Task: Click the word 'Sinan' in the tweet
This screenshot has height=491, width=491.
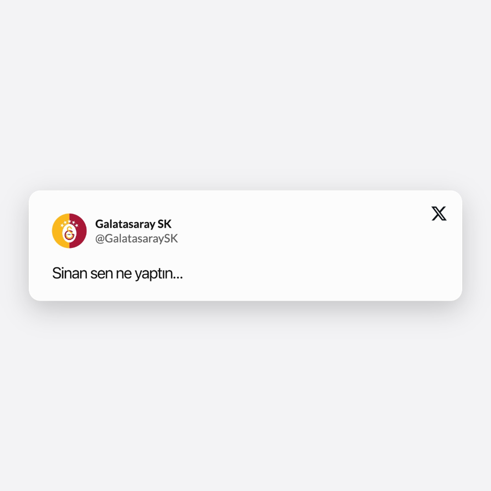Action: [70, 273]
